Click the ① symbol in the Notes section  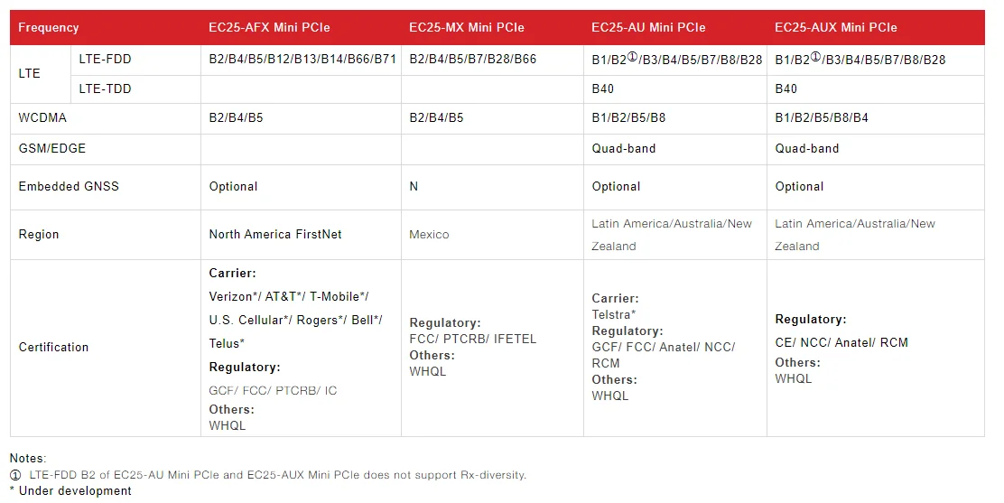coord(15,475)
